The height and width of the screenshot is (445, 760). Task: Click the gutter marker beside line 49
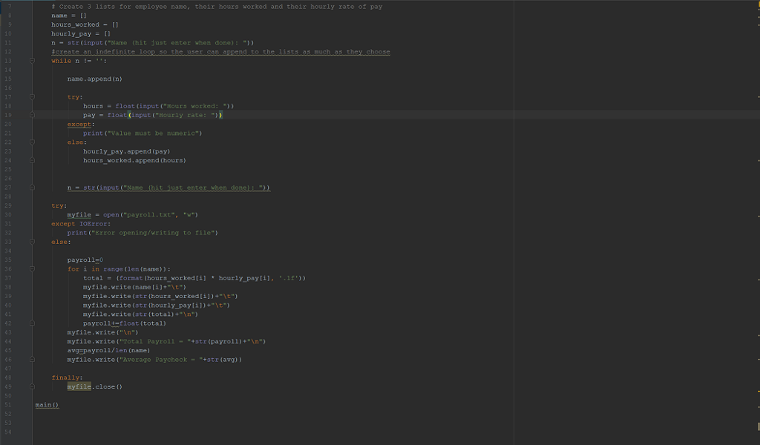click(30, 386)
